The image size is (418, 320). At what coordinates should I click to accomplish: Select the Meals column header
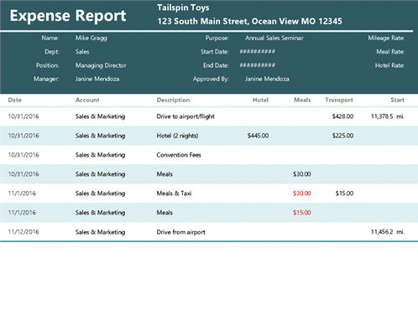pyautogui.click(x=302, y=100)
